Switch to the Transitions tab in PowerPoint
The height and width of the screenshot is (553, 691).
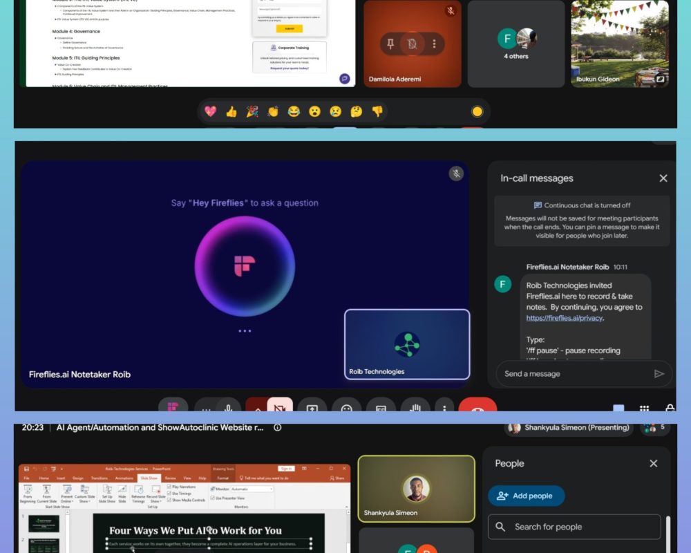tap(99, 478)
